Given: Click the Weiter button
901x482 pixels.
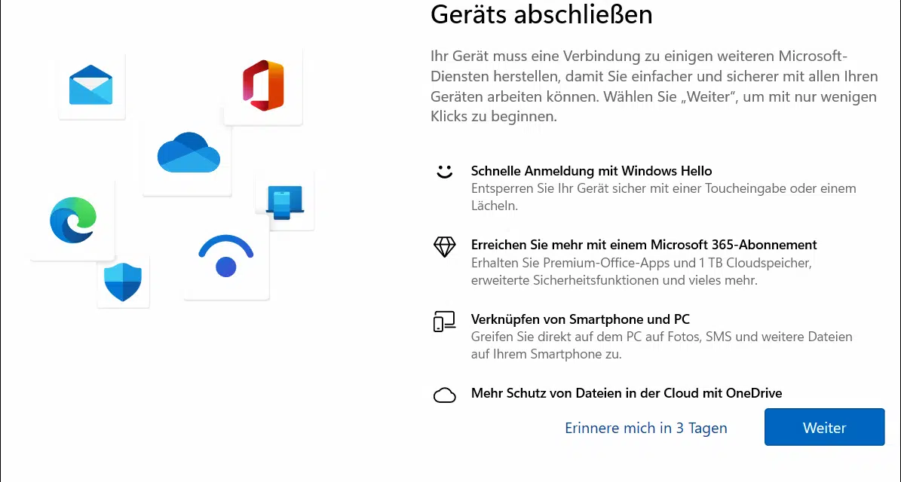Looking at the screenshot, I should click(824, 427).
